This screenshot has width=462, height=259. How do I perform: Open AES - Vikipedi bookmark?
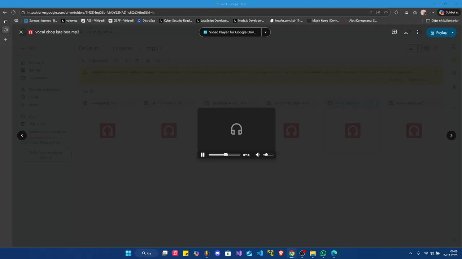[x=93, y=21]
